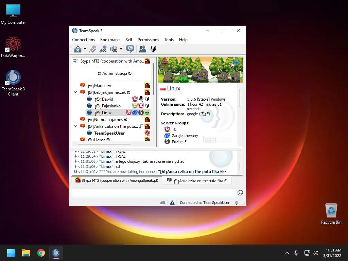Image resolution: width=348 pixels, height=261 pixels.
Task: Click the cloud sync status icon
Action: tap(163, 203)
